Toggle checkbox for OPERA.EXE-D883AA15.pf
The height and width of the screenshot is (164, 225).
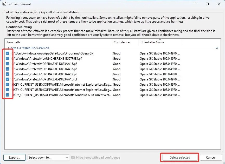[8, 64]
